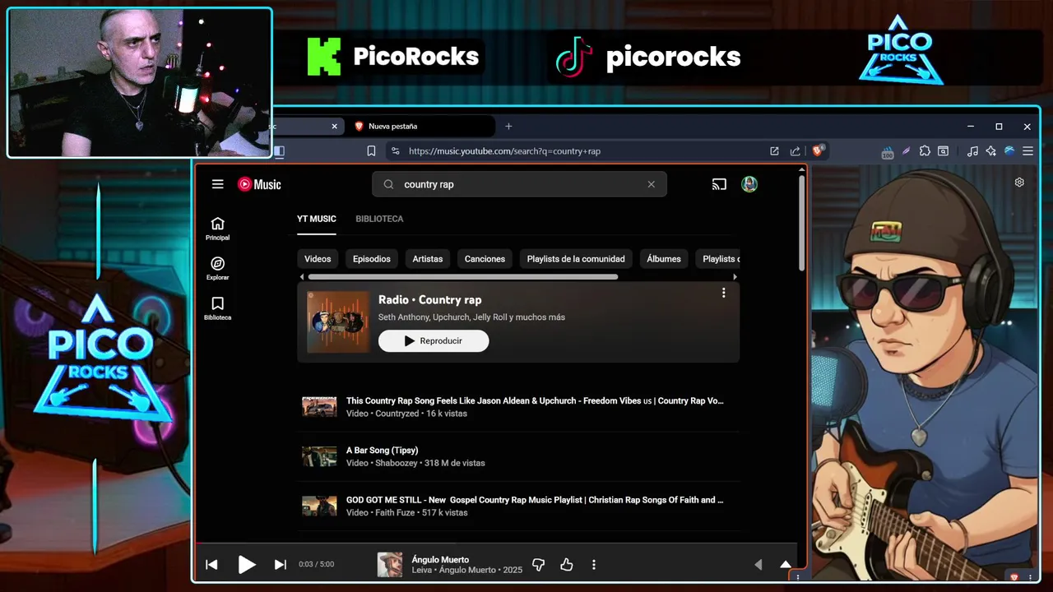Open more options for the playing track
1053x592 pixels.
[x=593, y=564]
